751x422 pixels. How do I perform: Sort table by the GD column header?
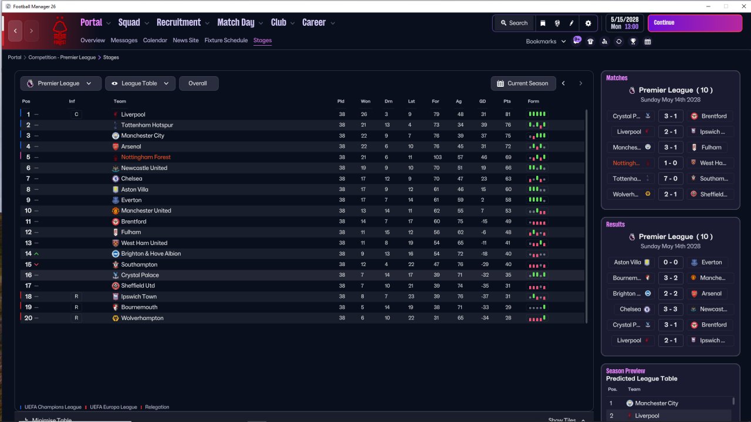[483, 101]
